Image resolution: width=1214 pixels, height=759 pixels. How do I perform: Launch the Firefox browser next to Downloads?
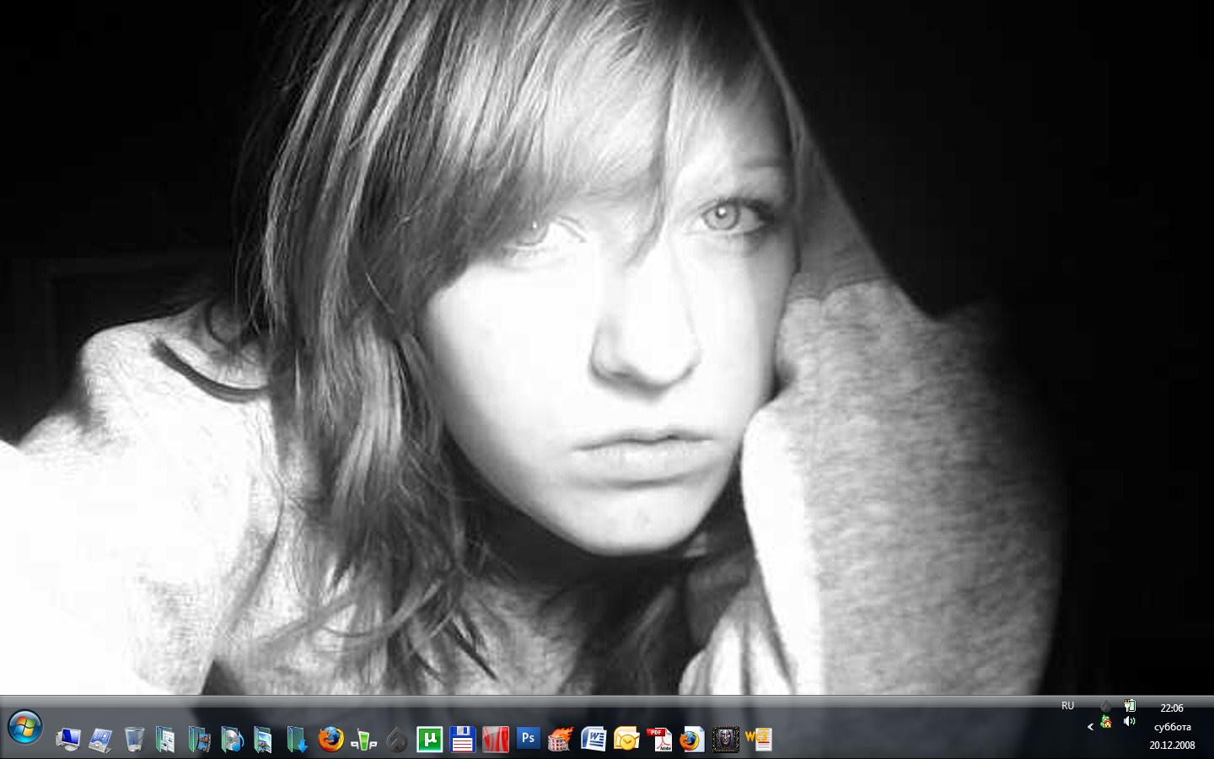point(330,740)
